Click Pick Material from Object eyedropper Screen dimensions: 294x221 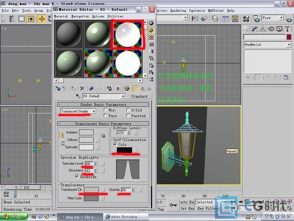[78, 96]
